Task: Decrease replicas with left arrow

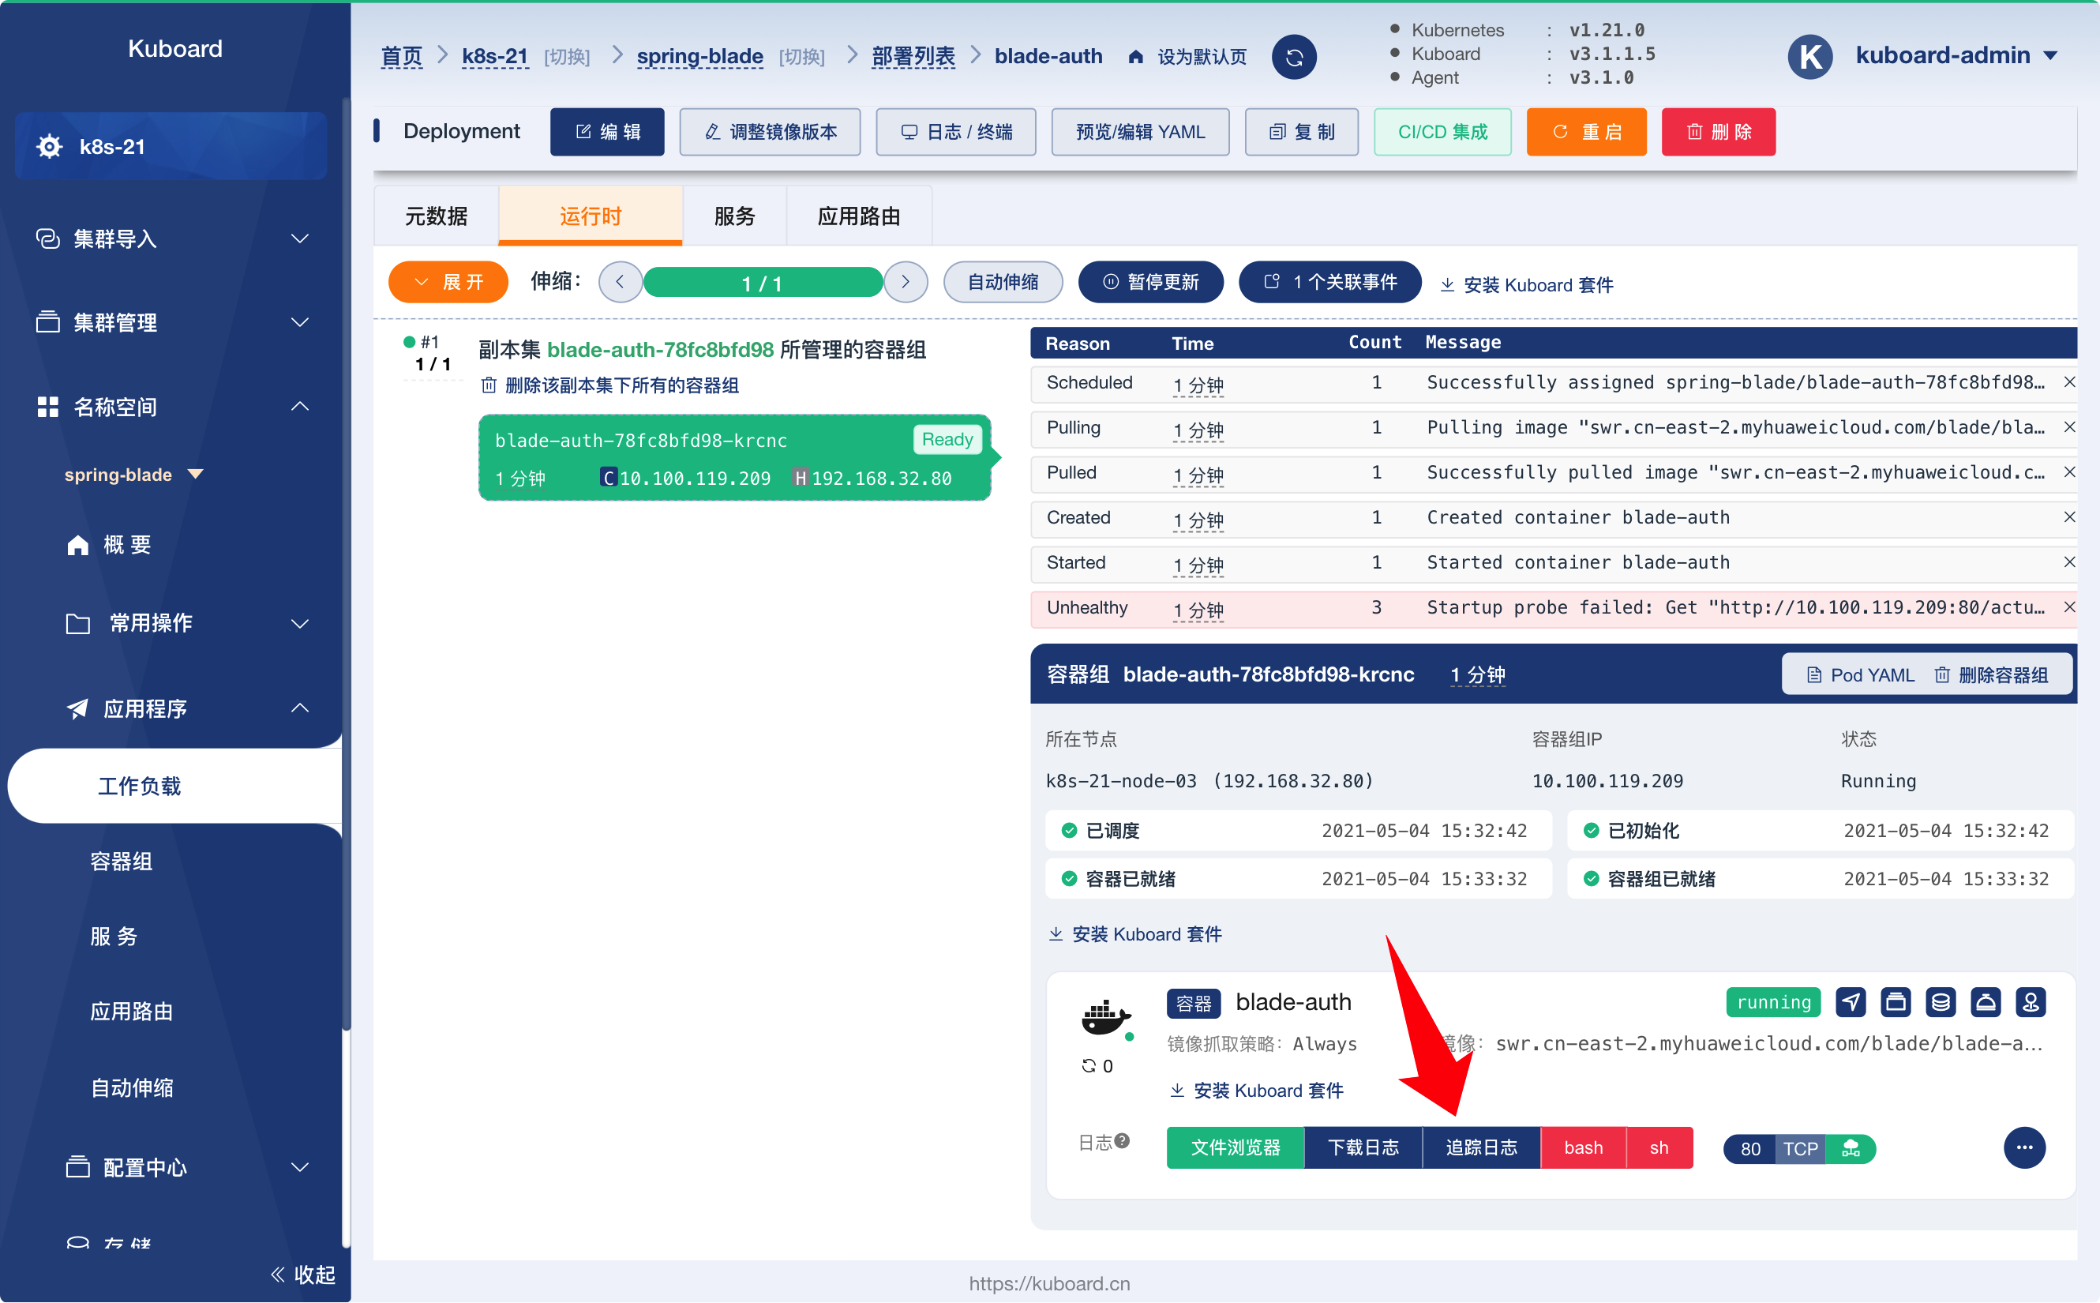Action: point(621,282)
